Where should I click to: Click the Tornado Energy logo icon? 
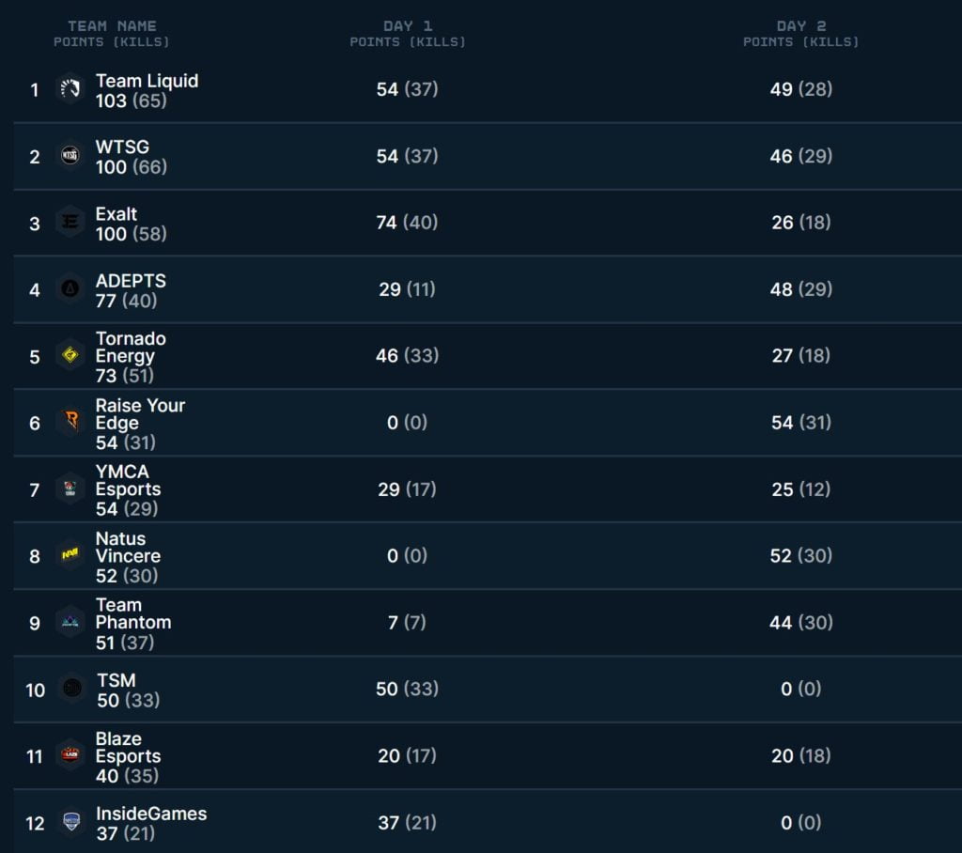70,356
